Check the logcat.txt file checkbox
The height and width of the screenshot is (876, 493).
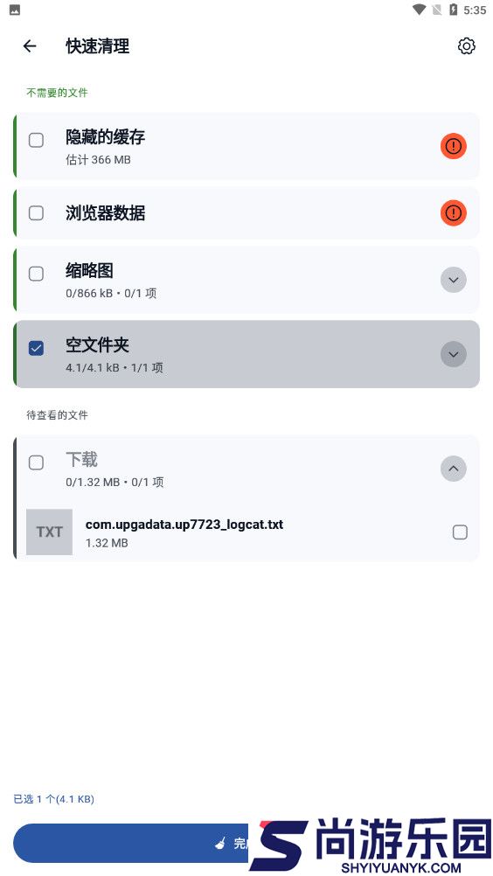(x=460, y=532)
